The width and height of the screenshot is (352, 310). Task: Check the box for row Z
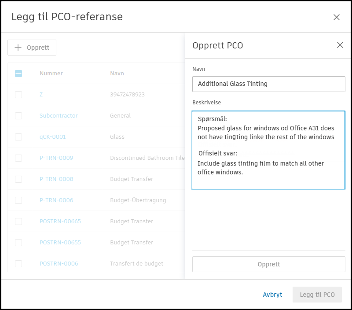(18, 95)
